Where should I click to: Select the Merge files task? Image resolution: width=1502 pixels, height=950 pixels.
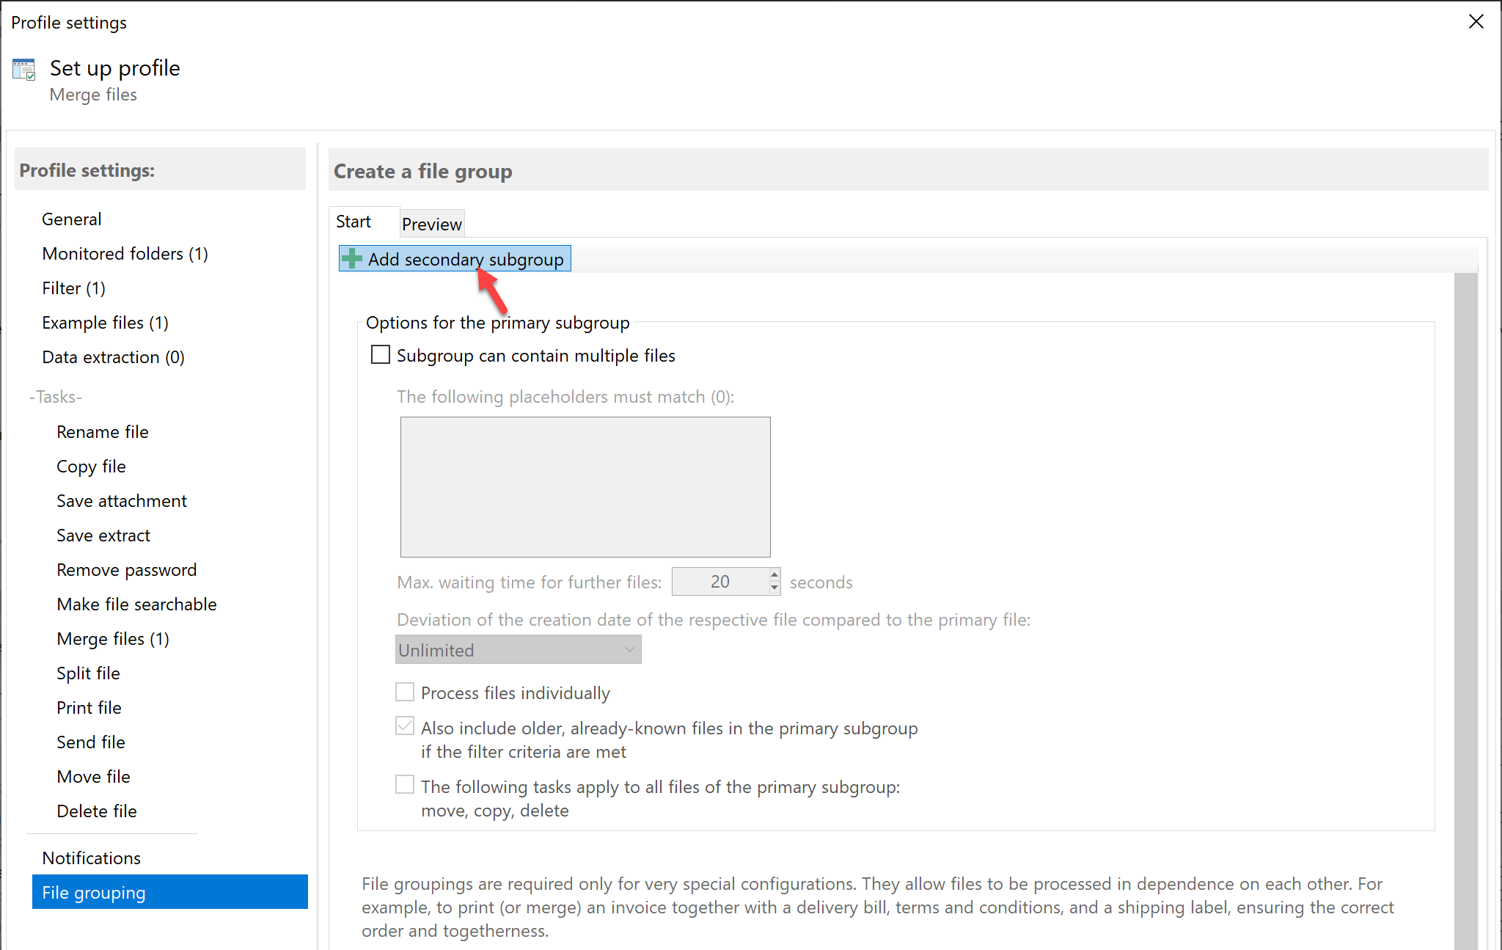(x=112, y=638)
